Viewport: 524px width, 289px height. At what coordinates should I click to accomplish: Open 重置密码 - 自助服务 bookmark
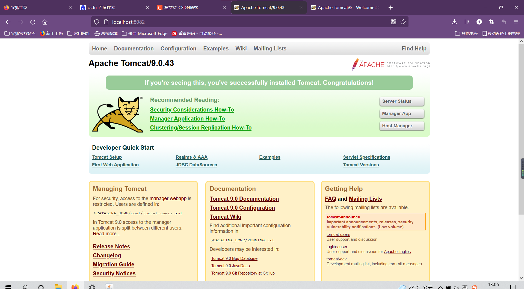pos(197,34)
